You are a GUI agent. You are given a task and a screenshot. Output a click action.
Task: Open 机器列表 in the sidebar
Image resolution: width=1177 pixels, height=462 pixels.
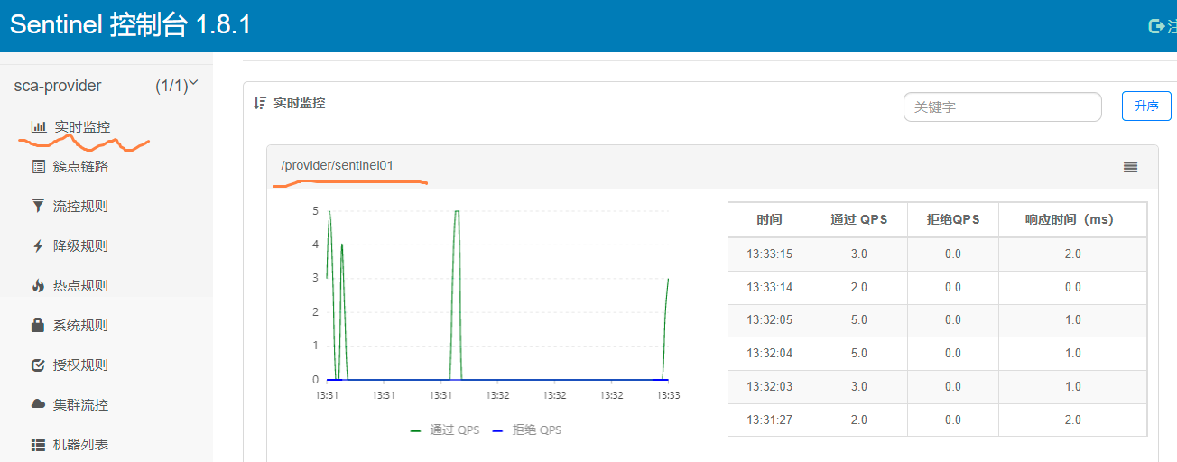80,445
